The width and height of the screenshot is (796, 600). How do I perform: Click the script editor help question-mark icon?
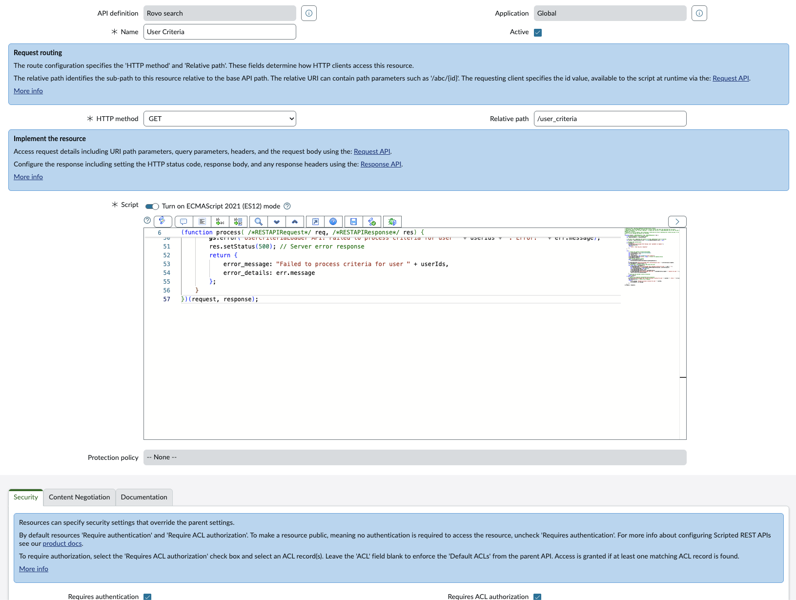147,220
